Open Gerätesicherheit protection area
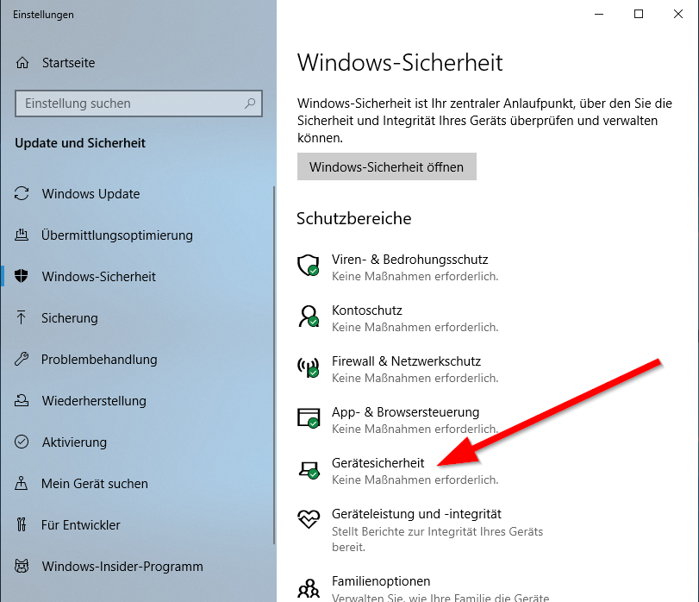The height and width of the screenshot is (602, 699). (x=378, y=463)
